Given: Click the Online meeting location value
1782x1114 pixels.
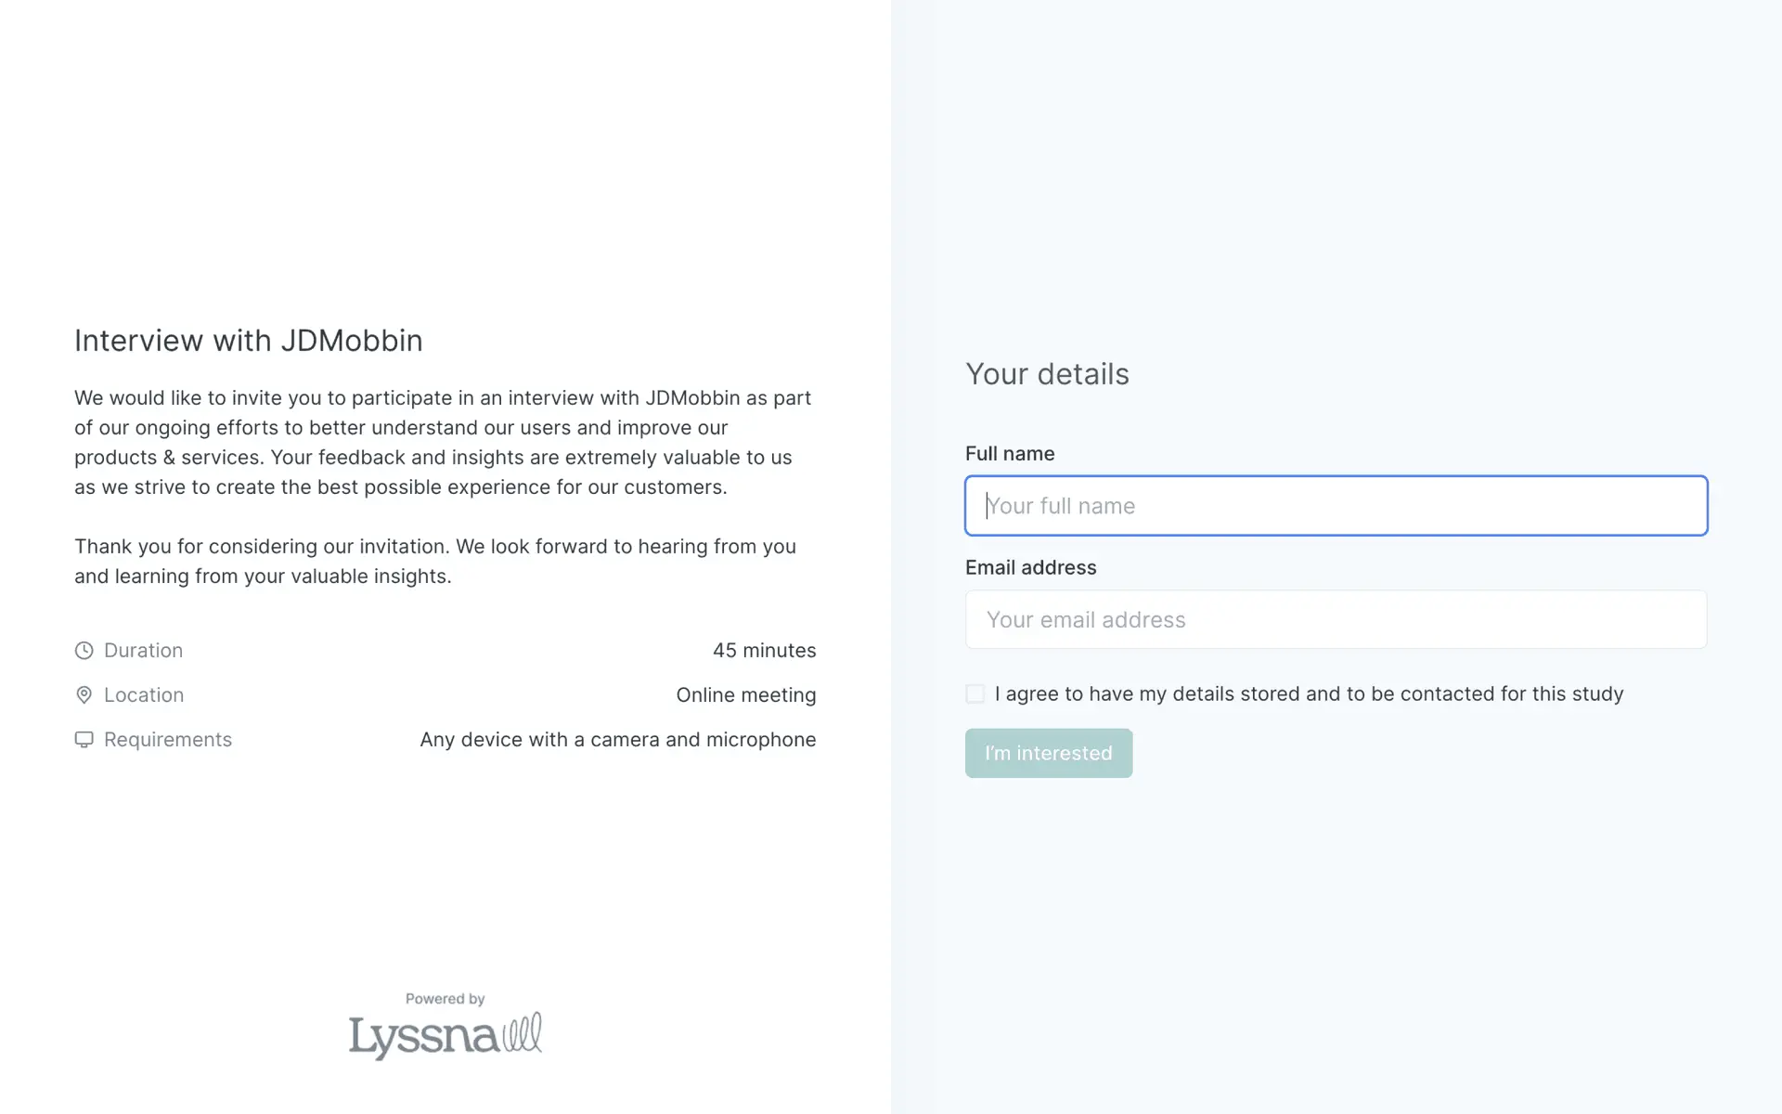Looking at the screenshot, I should [745, 695].
